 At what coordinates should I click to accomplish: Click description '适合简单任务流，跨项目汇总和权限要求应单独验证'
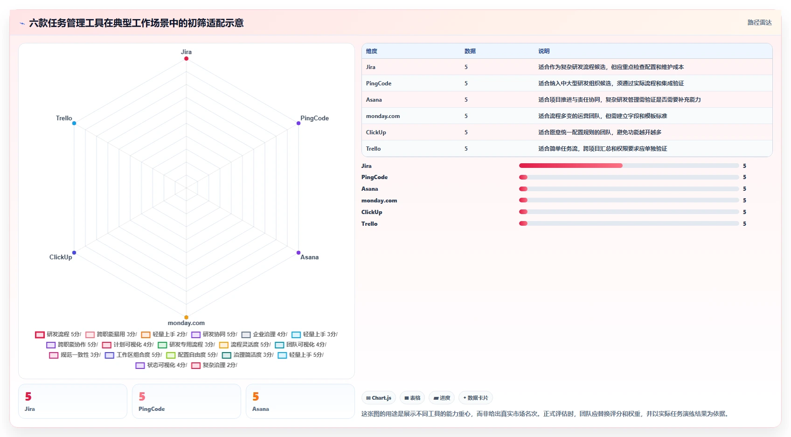tap(603, 149)
